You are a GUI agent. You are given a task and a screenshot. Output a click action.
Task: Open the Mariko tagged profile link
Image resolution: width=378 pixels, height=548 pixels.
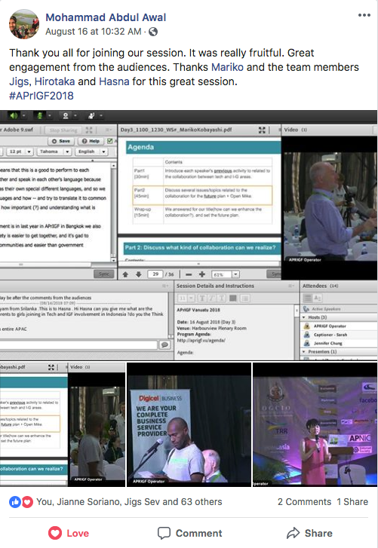(x=227, y=67)
